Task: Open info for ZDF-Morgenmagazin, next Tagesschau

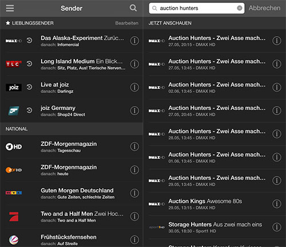Action: pyautogui.click(x=134, y=147)
